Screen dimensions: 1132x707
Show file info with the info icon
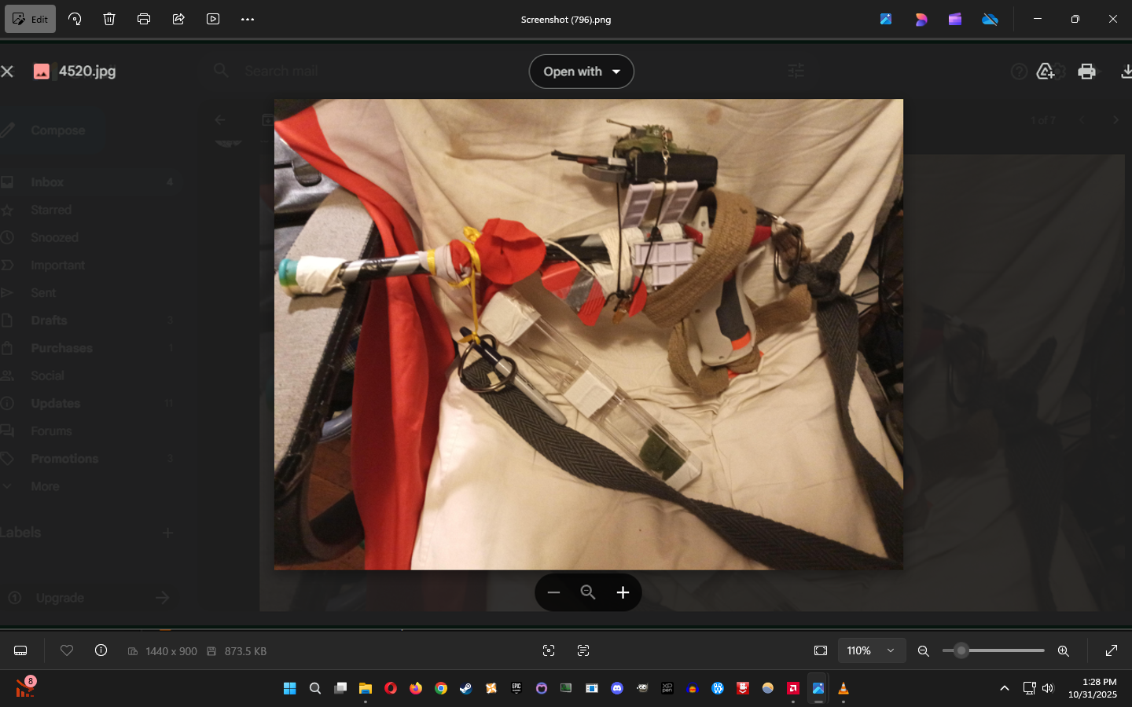101,650
